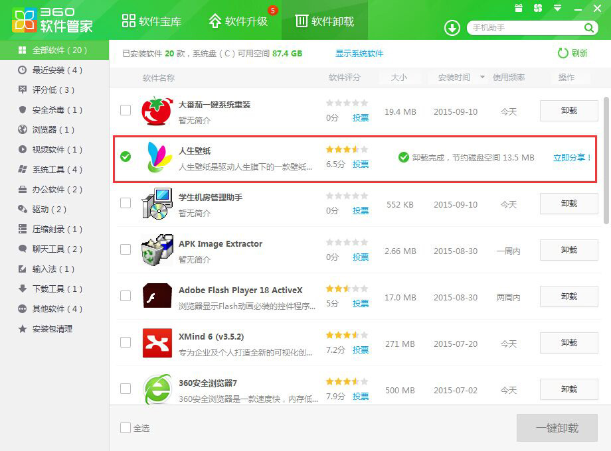The width and height of the screenshot is (611, 451).
Task: Click the APK Image Extractor recycle bin icon
Action: tap(157, 250)
